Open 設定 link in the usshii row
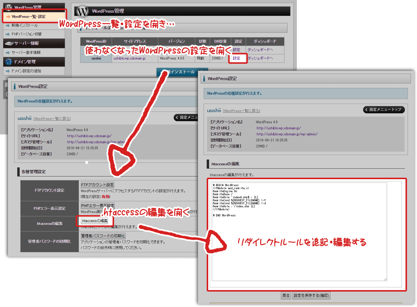The height and width of the screenshot is (307, 417). [237, 58]
